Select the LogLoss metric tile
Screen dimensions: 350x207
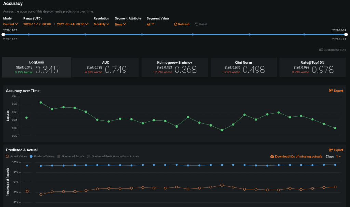[x=37, y=67]
